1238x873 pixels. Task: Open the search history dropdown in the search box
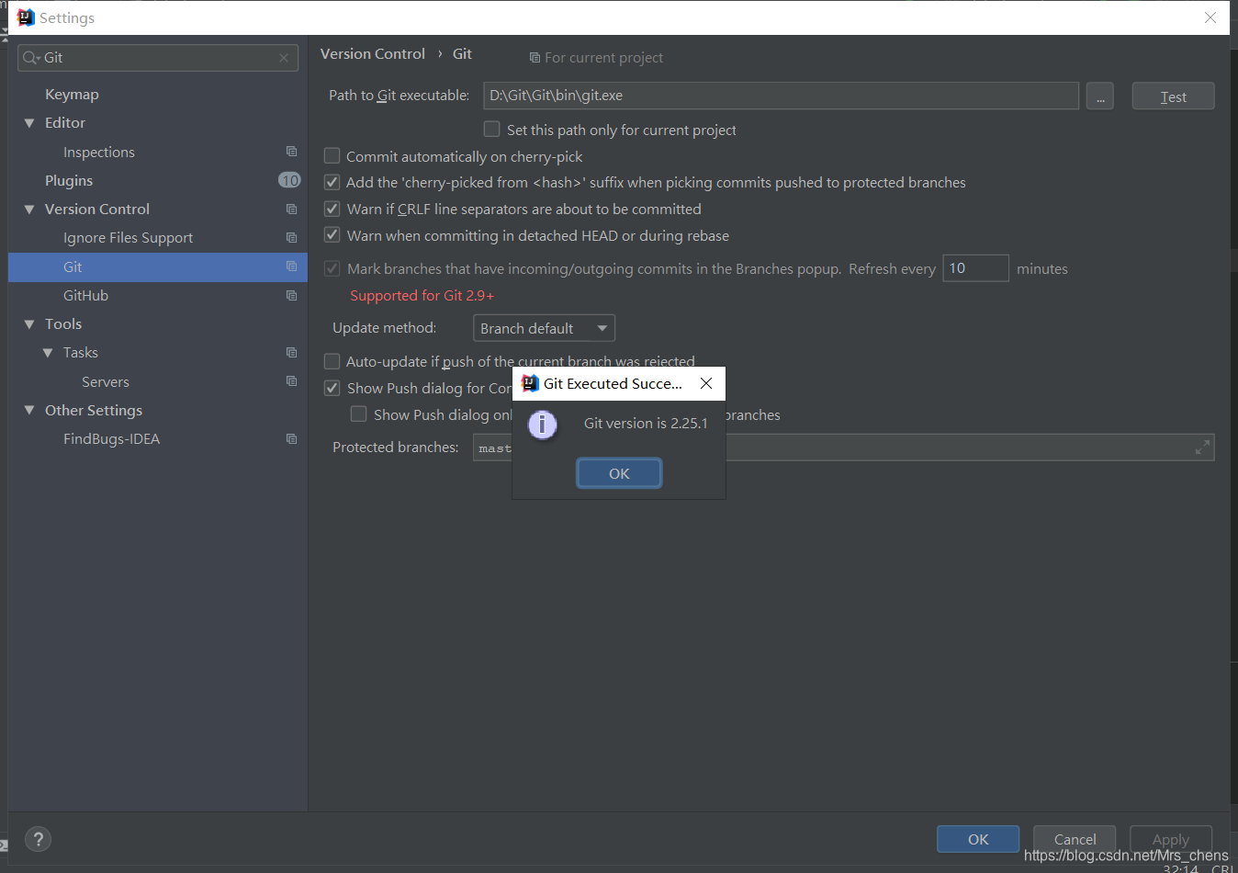click(x=39, y=59)
